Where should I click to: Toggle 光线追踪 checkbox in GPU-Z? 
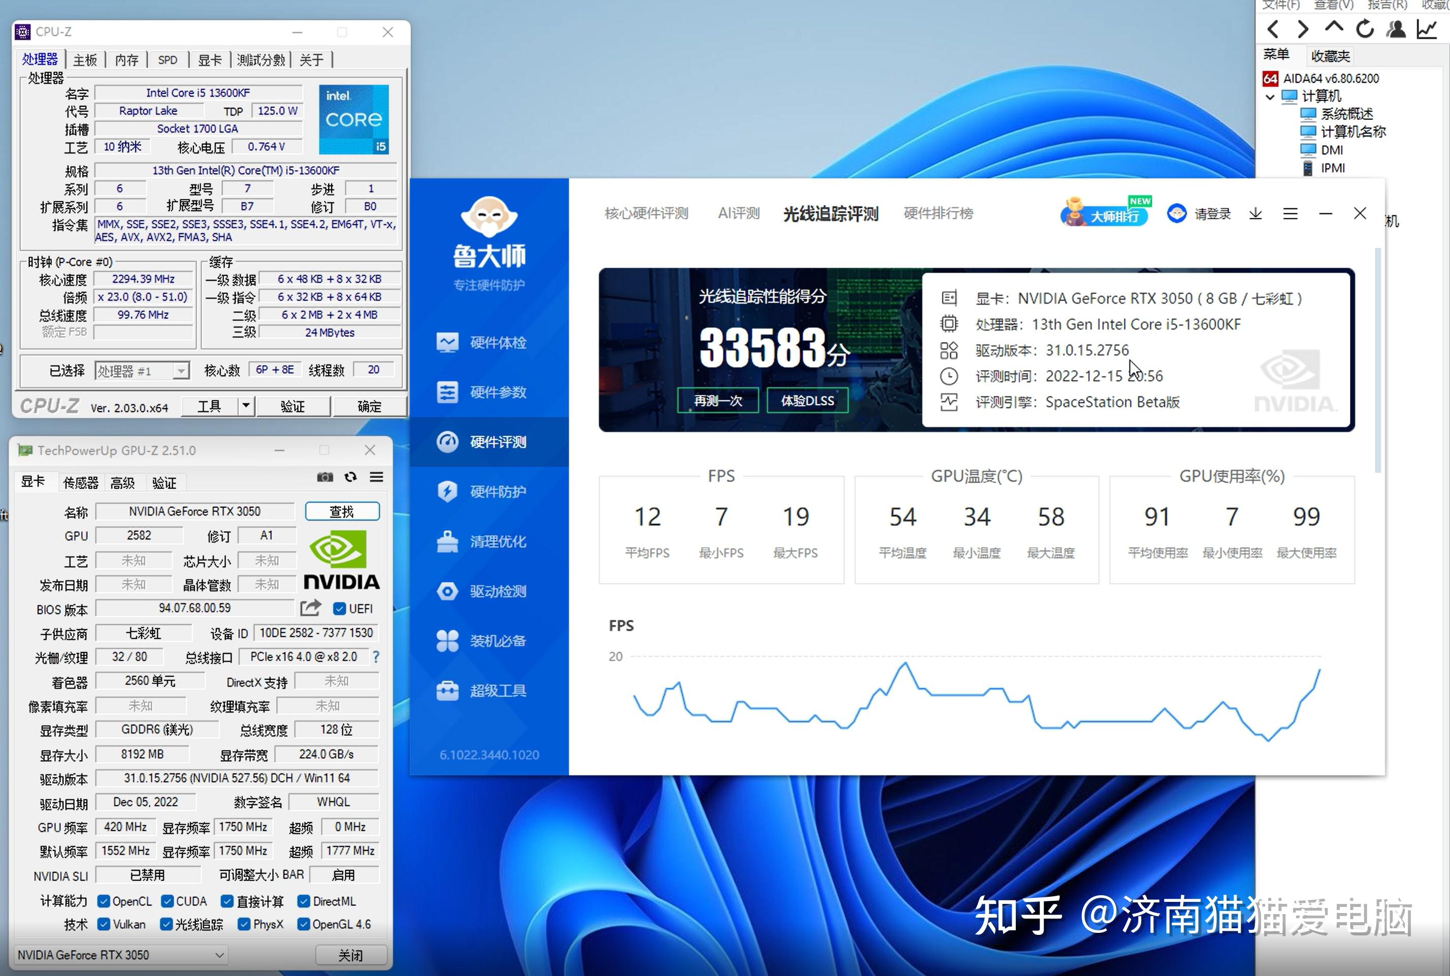coord(166,924)
